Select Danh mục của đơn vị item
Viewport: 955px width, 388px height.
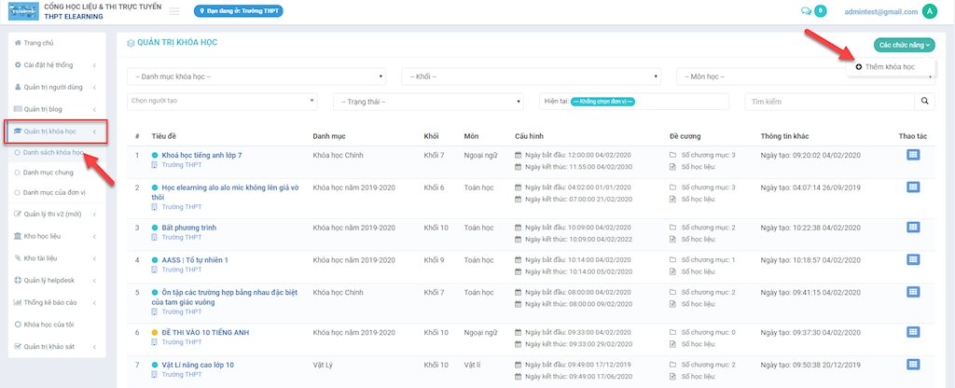pyautogui.click(x=55, y=192)
